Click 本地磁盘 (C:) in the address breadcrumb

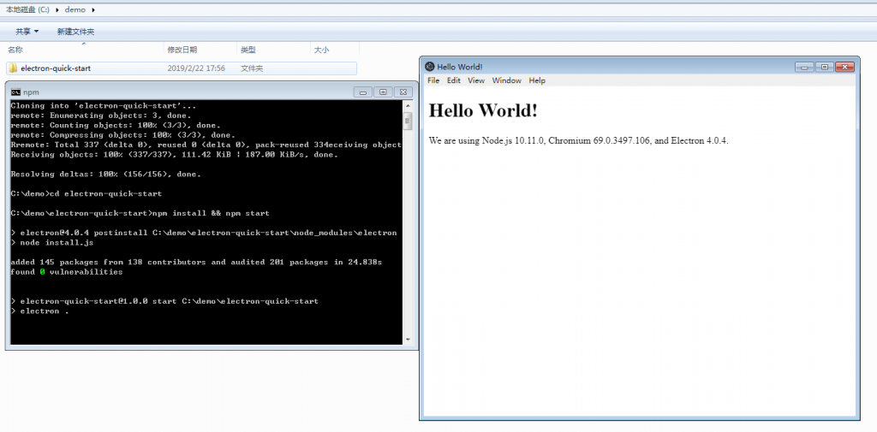28,9
